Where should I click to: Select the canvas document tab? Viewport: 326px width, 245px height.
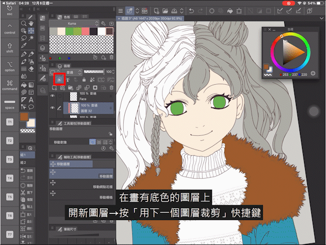click(150, 18)
